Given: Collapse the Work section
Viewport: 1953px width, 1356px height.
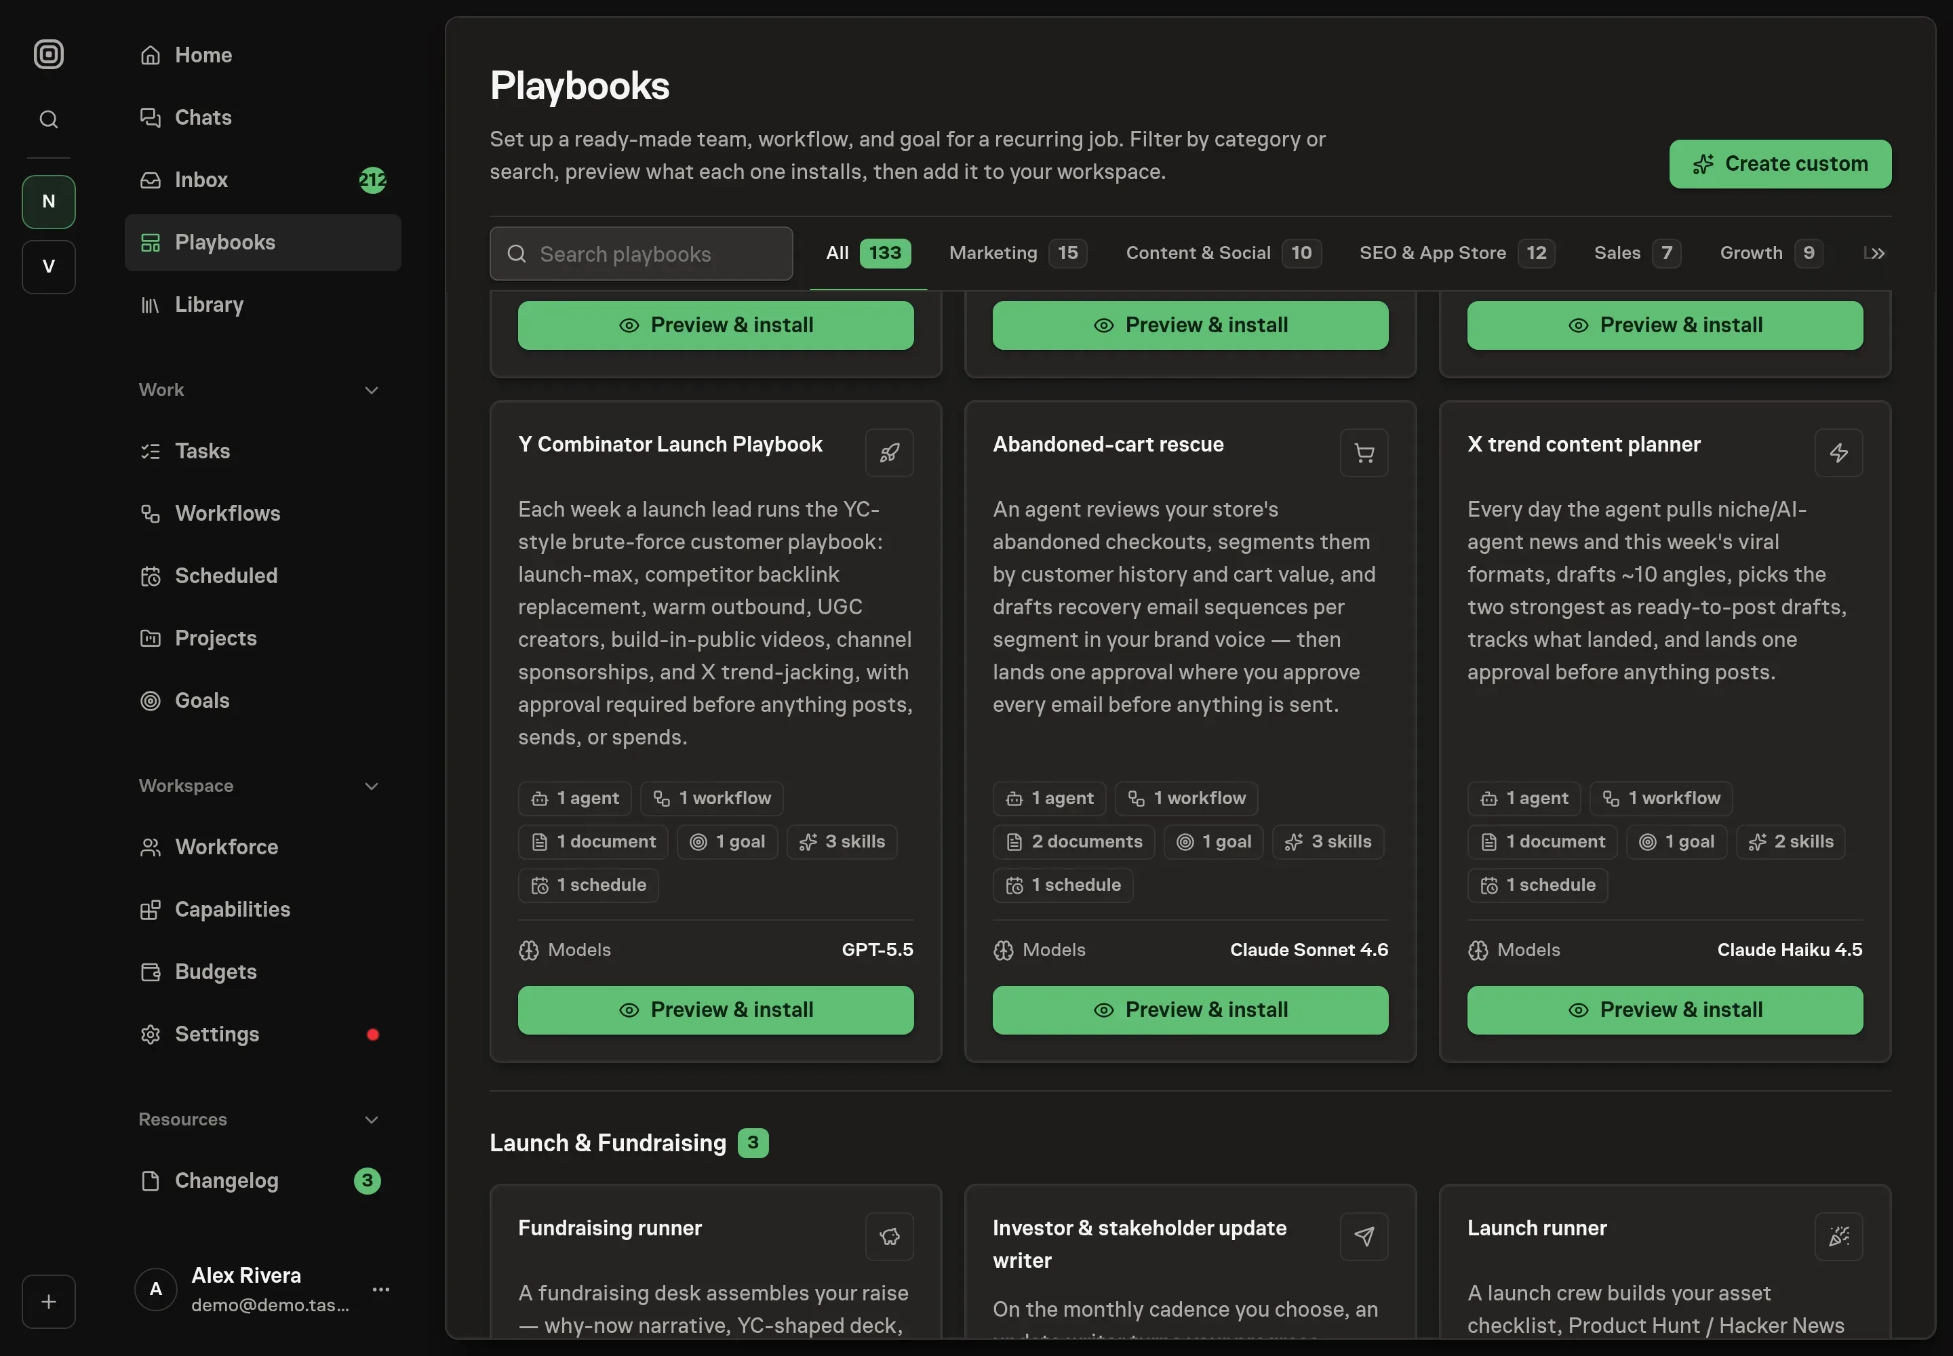Looking at the screenshot, I should [372, 390].
